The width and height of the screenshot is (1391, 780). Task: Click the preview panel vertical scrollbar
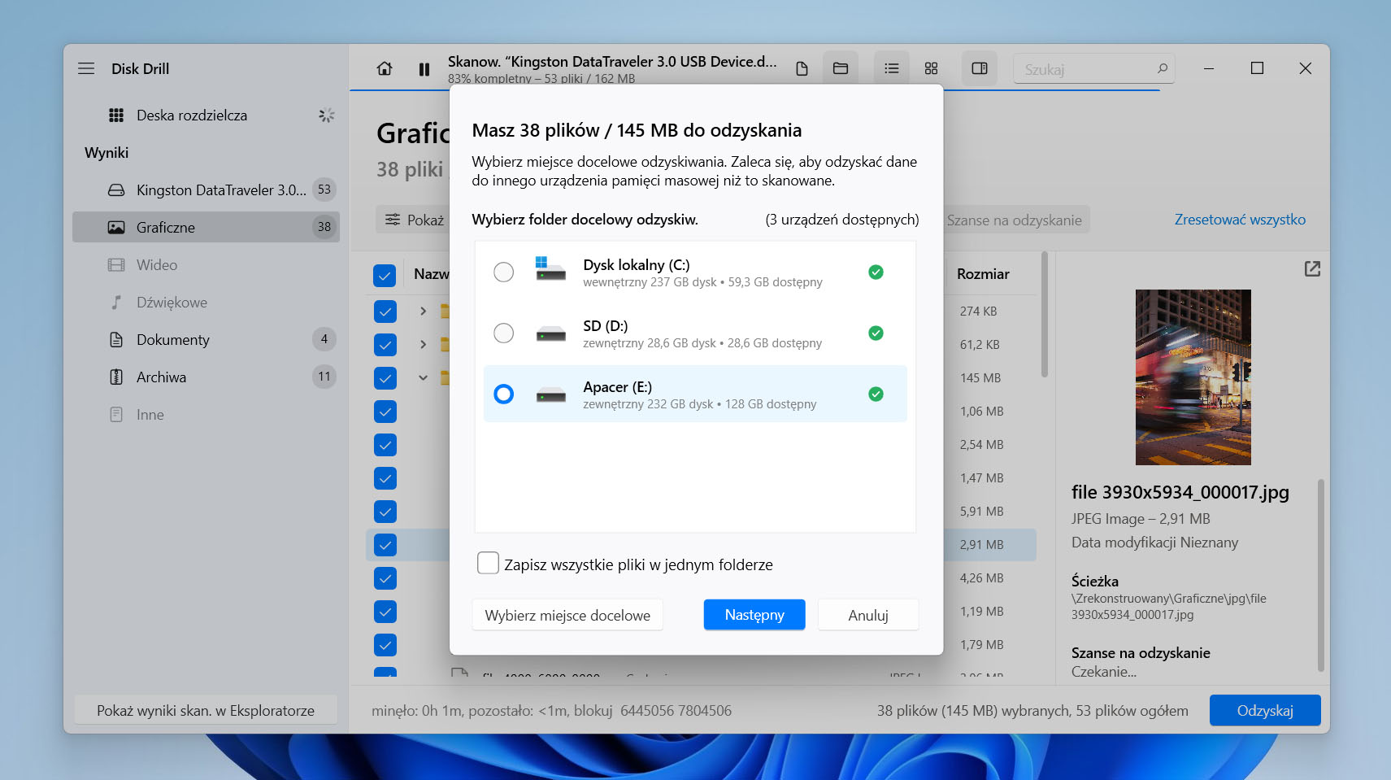1321,575
